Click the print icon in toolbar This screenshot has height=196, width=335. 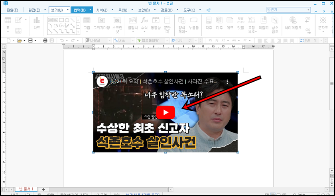coord(45,40)
